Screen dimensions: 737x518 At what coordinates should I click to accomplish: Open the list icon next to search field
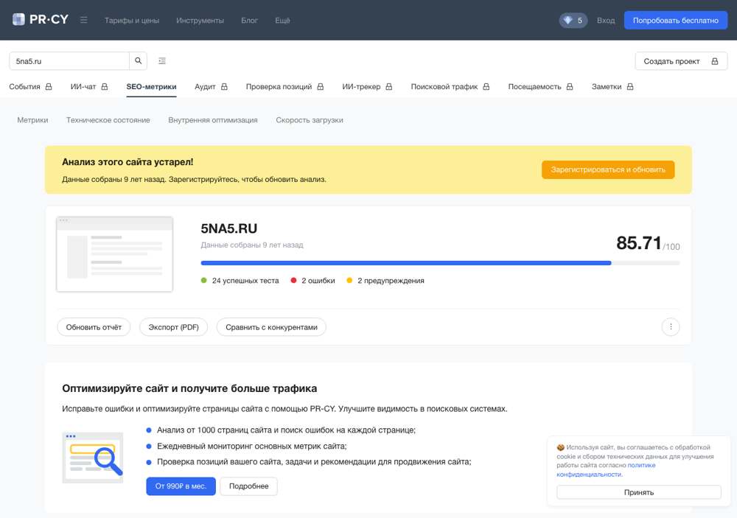pyautogui.click(x=162, y=60)
